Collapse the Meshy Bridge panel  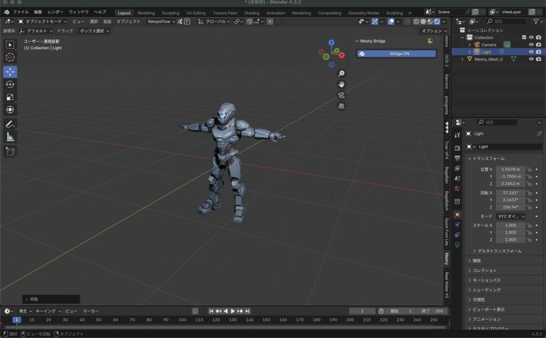click(x=357, y=41)
